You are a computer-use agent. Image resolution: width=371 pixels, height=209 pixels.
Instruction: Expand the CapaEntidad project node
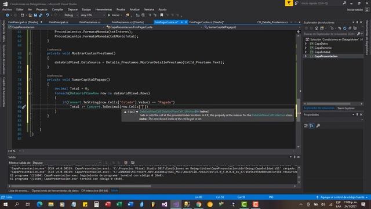coord(306,52)
